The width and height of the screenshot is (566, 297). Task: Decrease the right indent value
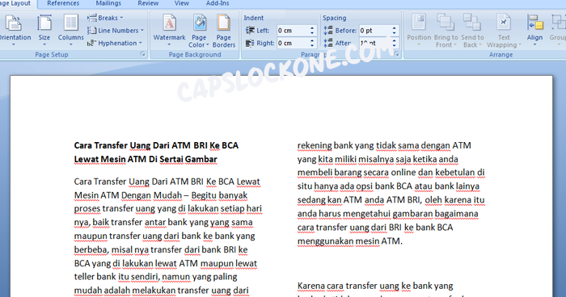coord(312,46)
